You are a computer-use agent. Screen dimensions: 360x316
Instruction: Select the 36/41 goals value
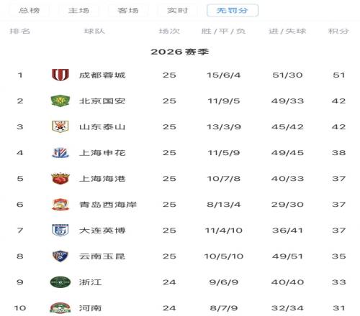[x=287, y=231]
